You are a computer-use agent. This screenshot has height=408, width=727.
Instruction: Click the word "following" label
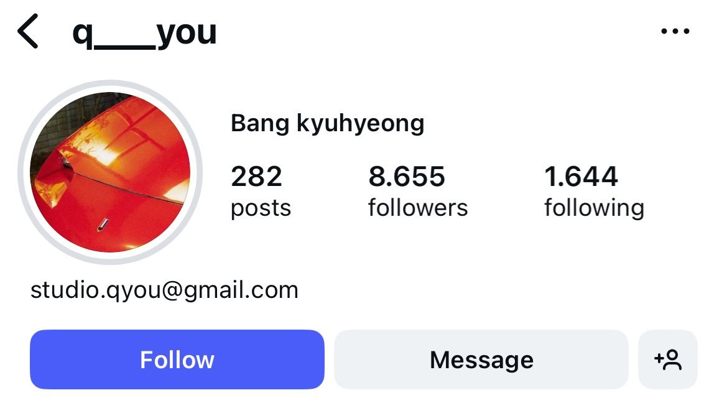click(x=595, y=208)
